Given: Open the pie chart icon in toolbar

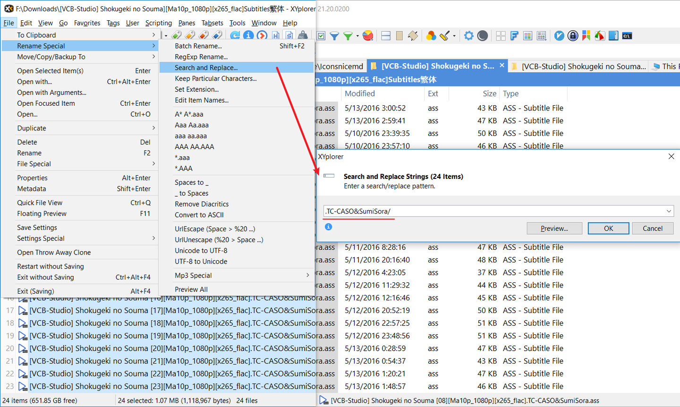Looking at the screenshot, I should pos(368,36).
